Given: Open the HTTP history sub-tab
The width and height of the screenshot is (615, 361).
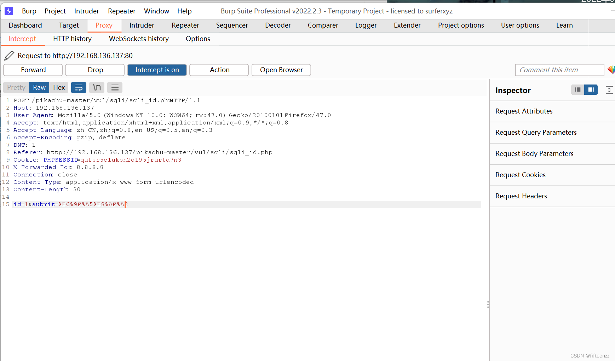Looking at the screenshot, I should (73, 39).
